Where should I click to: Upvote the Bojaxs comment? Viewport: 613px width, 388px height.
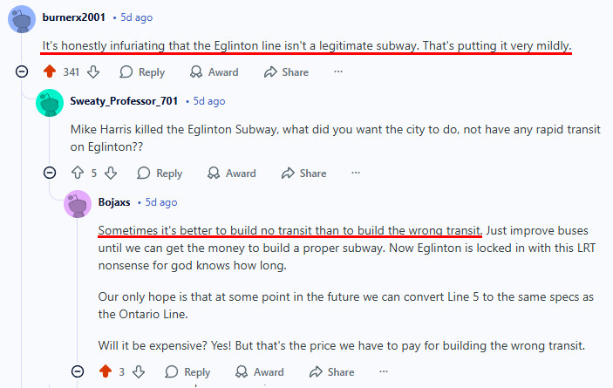(106, 372)
